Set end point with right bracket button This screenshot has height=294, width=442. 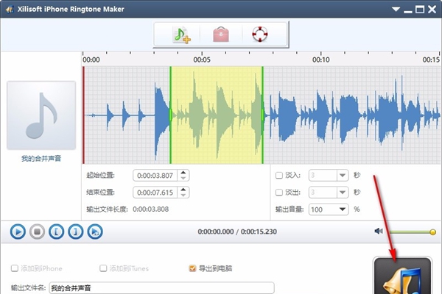tap(76, 232)
